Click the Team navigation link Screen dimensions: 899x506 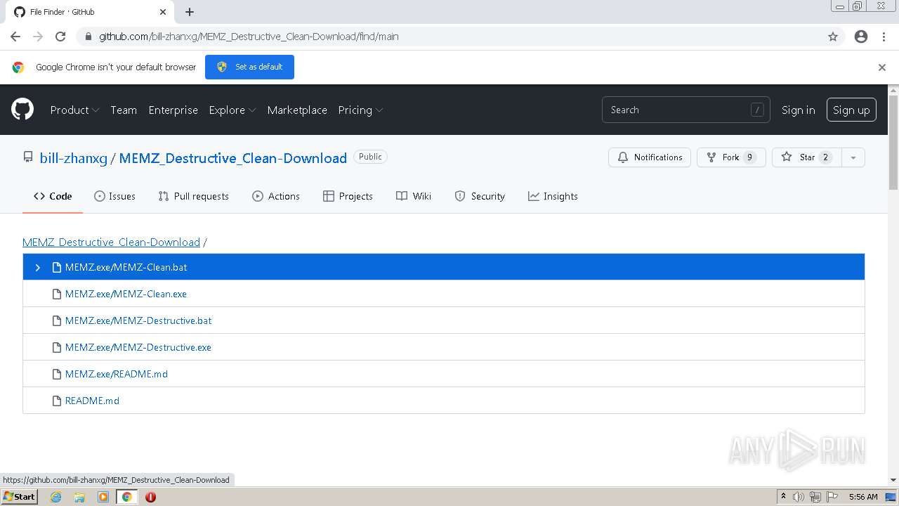tap(124, 110)
